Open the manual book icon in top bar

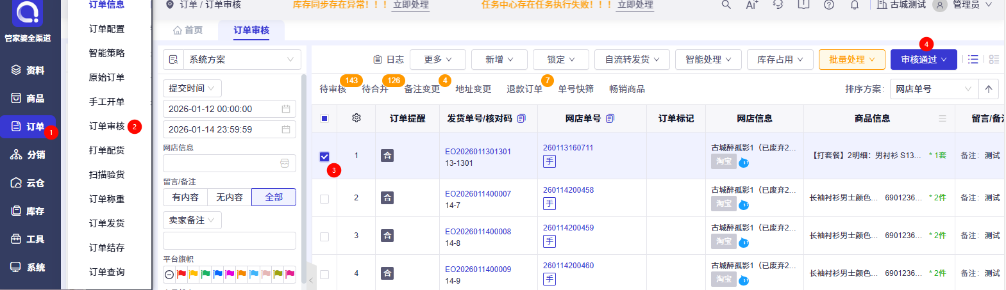point(803,4)
